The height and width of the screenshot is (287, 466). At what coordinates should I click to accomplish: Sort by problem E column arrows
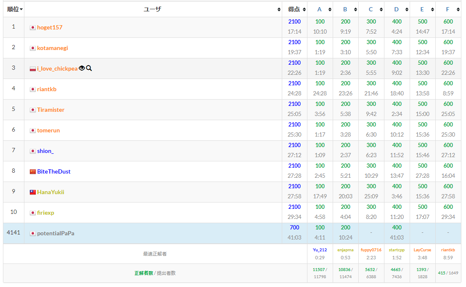click(x=432, y=10)
